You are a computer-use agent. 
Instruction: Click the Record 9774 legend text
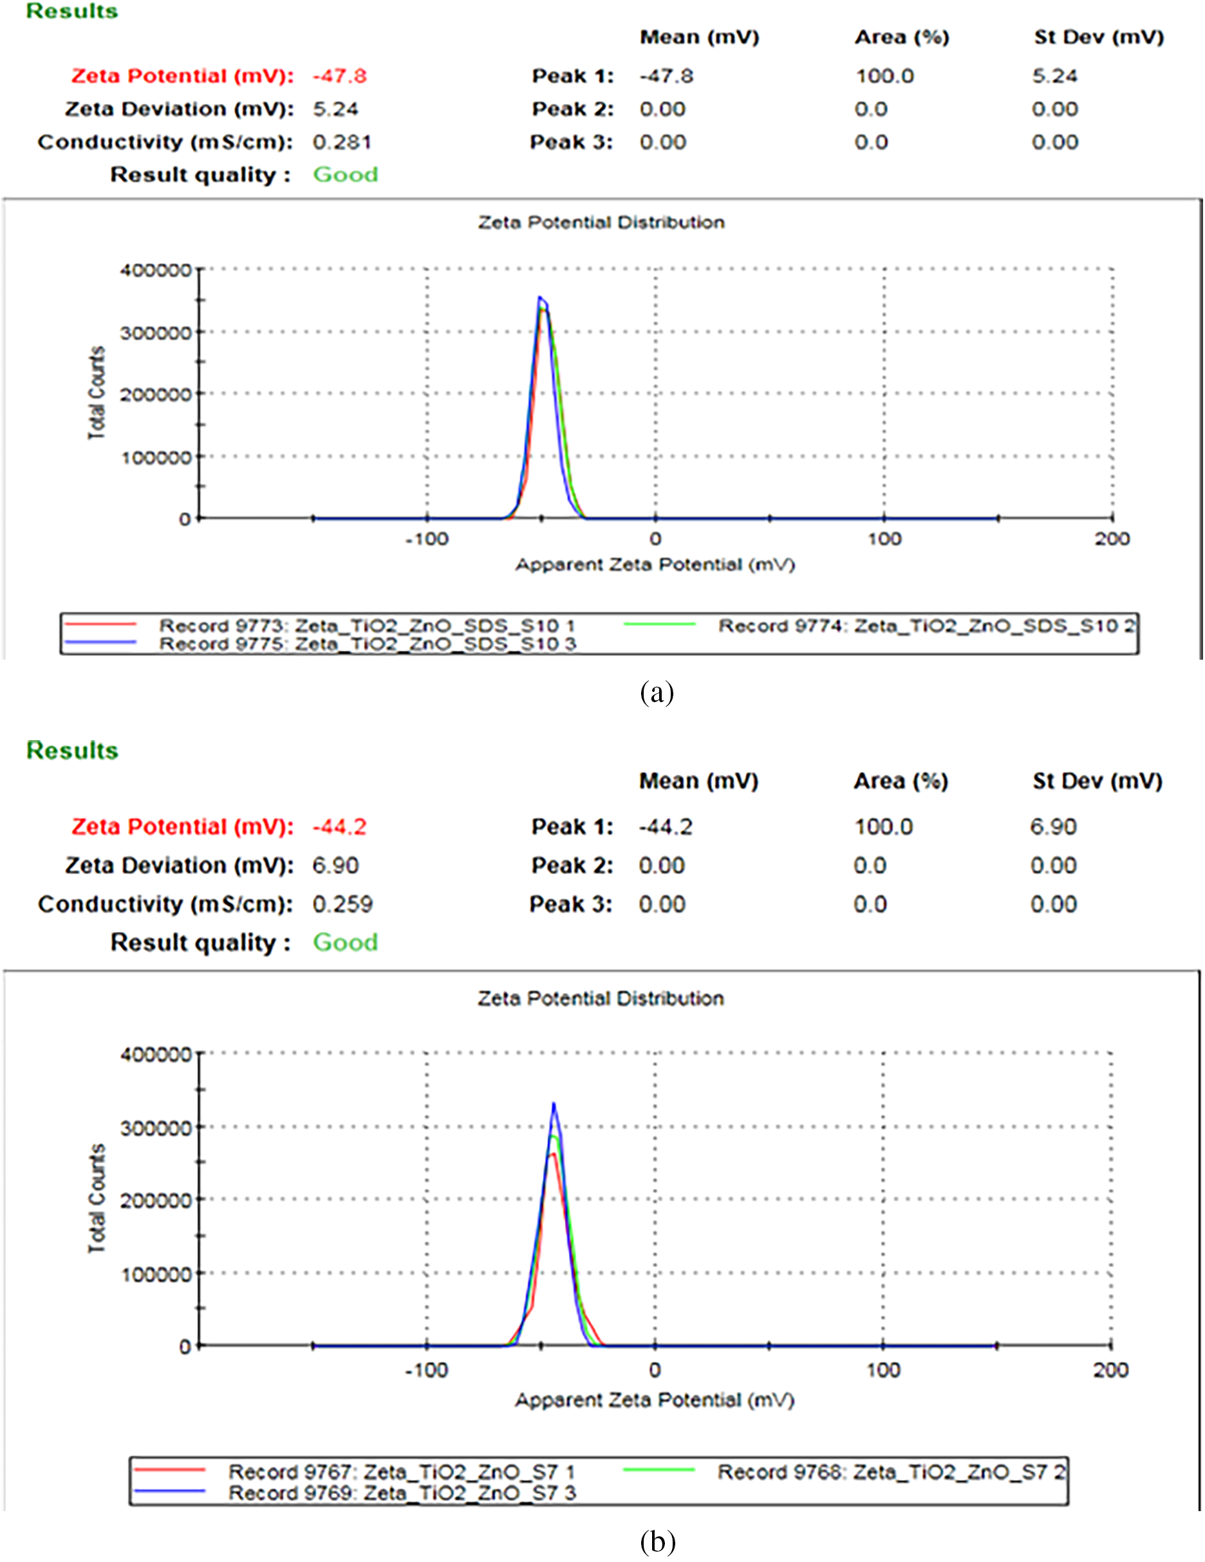click(926, 626)
